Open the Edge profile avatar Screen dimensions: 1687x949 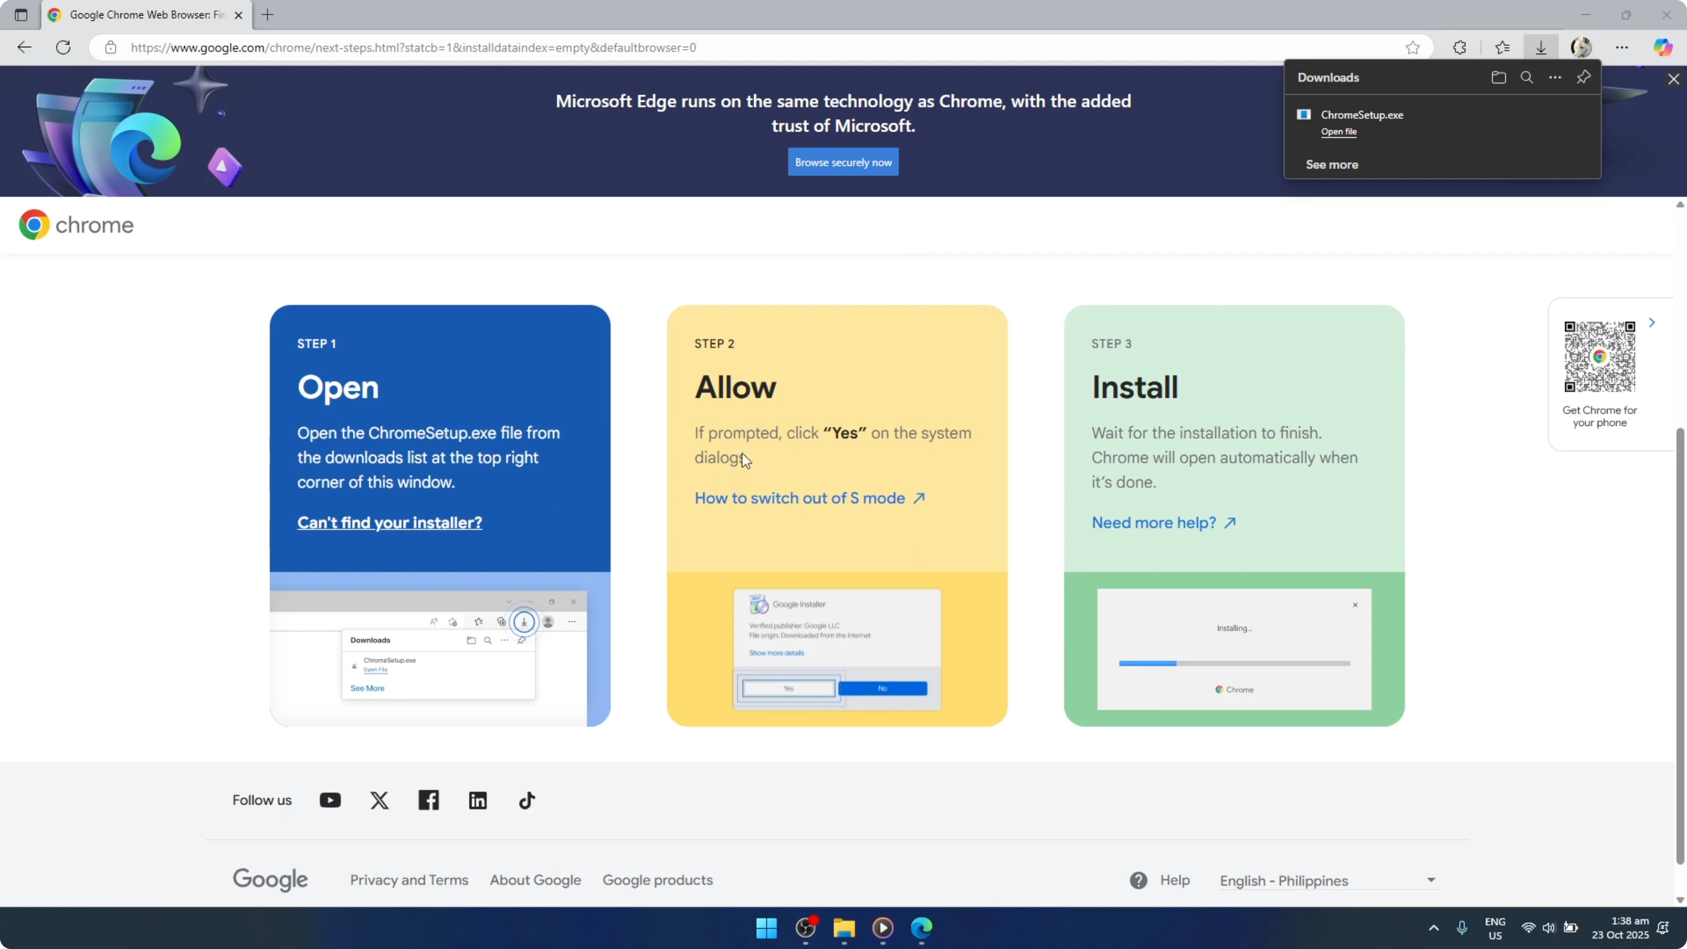1582,47
